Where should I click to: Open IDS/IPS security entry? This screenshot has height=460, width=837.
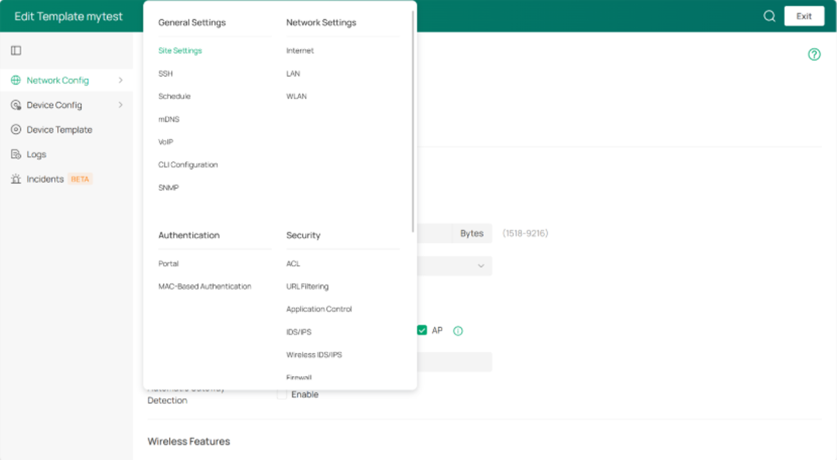tap(299, 332)
